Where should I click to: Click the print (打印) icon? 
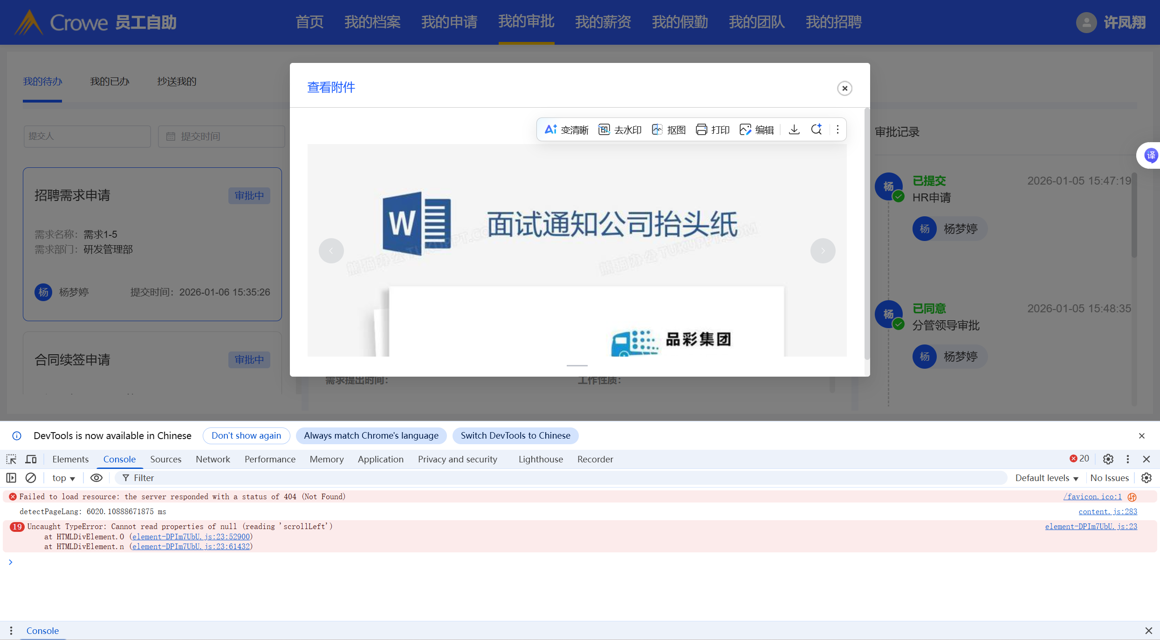point(701,130)
